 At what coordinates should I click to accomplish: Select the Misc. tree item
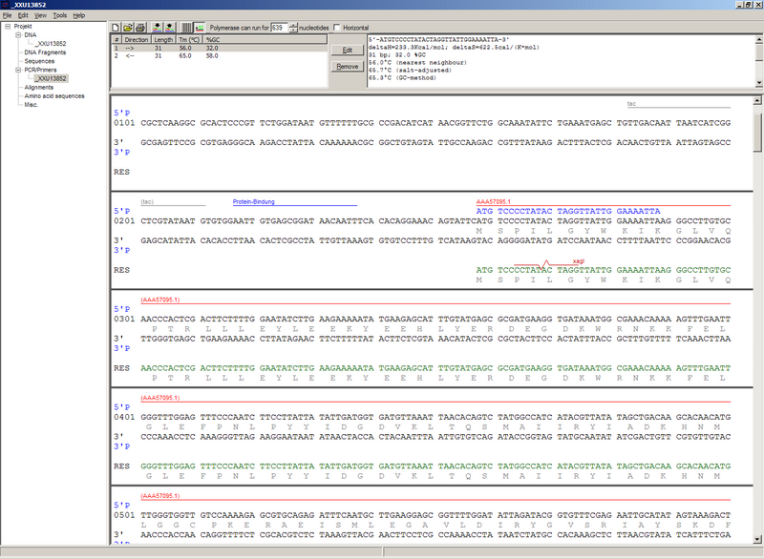point(32,105)
